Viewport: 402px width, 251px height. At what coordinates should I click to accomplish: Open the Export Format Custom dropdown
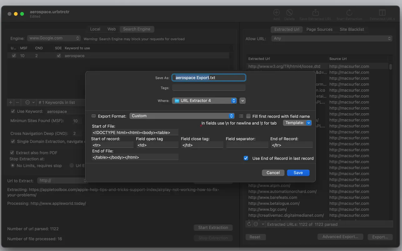point(182,116)
